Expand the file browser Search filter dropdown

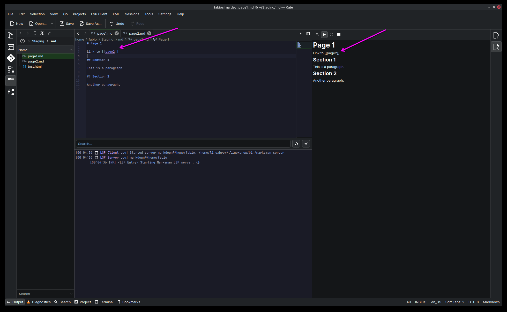pyautogui.click(x=71, y=294)
